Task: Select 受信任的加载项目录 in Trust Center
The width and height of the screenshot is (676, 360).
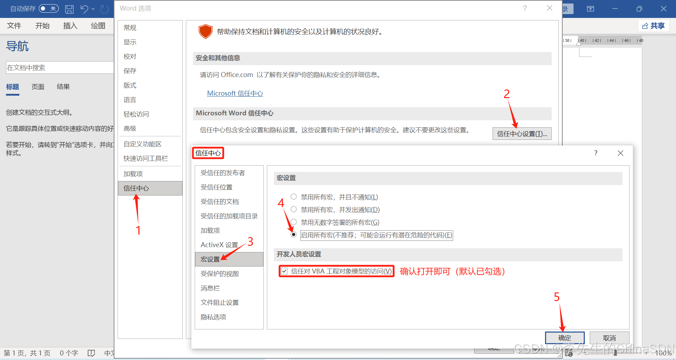Action: coord(229,216)
